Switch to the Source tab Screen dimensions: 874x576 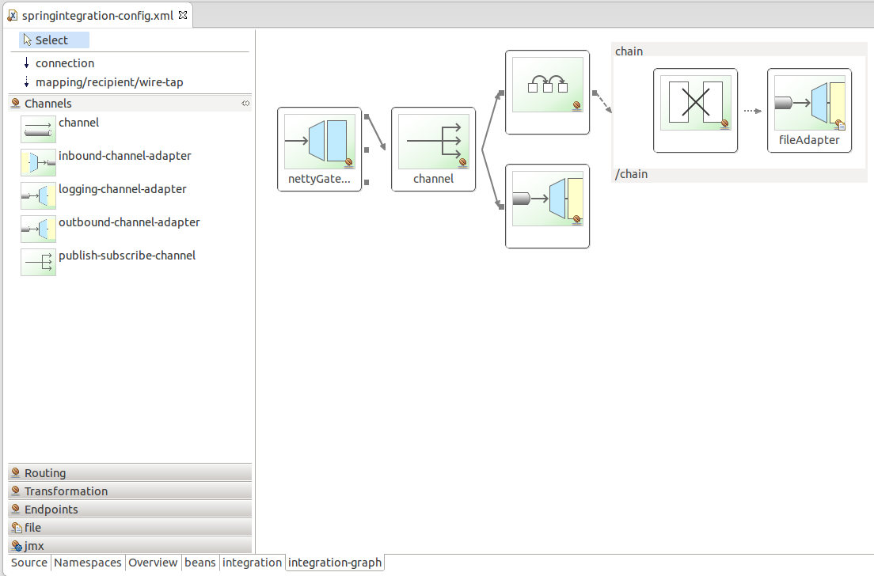tap(29, 563)
